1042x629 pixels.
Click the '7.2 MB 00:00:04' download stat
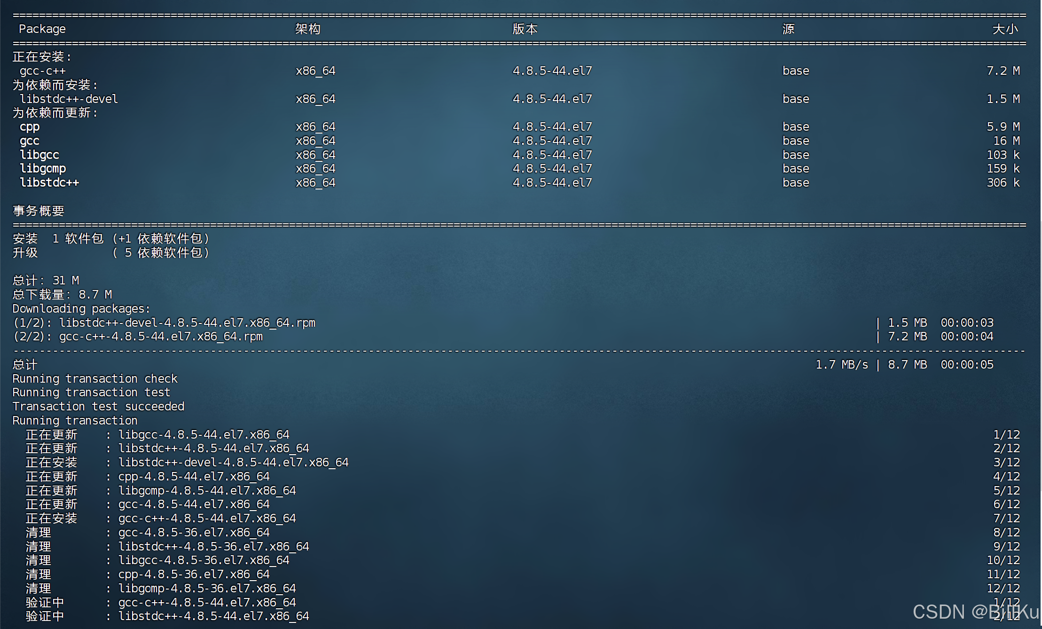tap(940, 337)
